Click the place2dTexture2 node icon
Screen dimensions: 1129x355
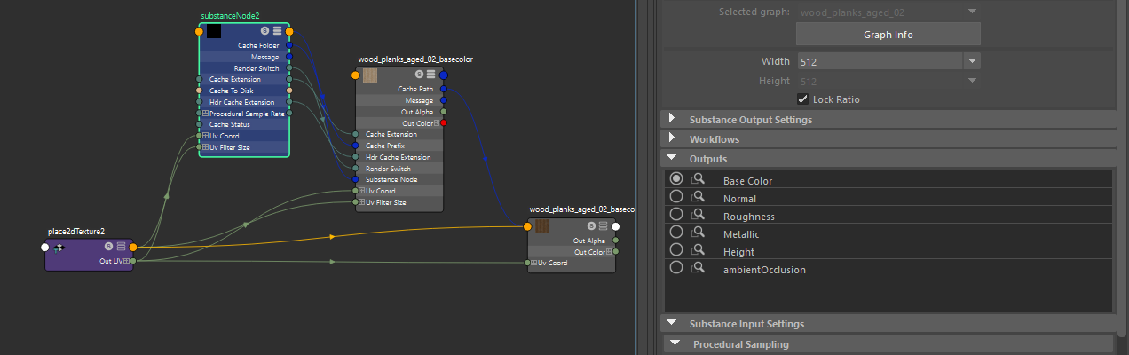(x=59, y=248)
